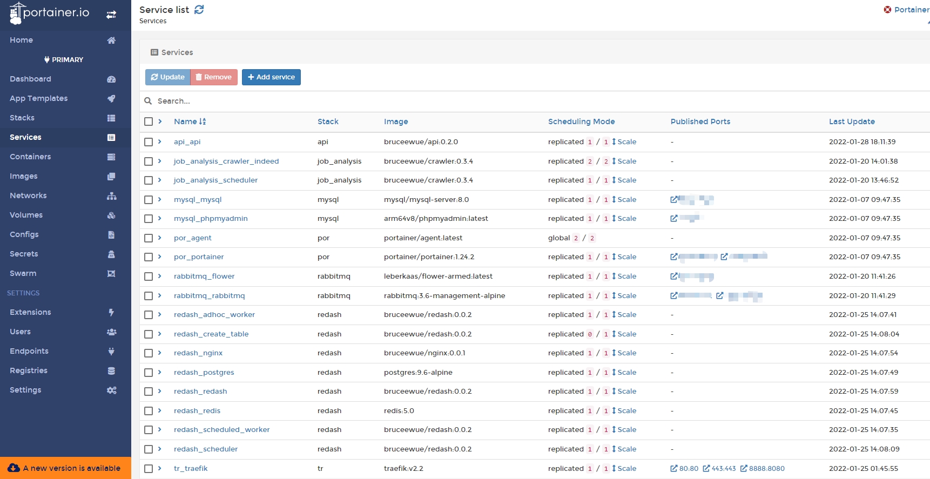
Task: Click the Volumes cubes icon
Action: pyautogui.click(x=111, y=215)
